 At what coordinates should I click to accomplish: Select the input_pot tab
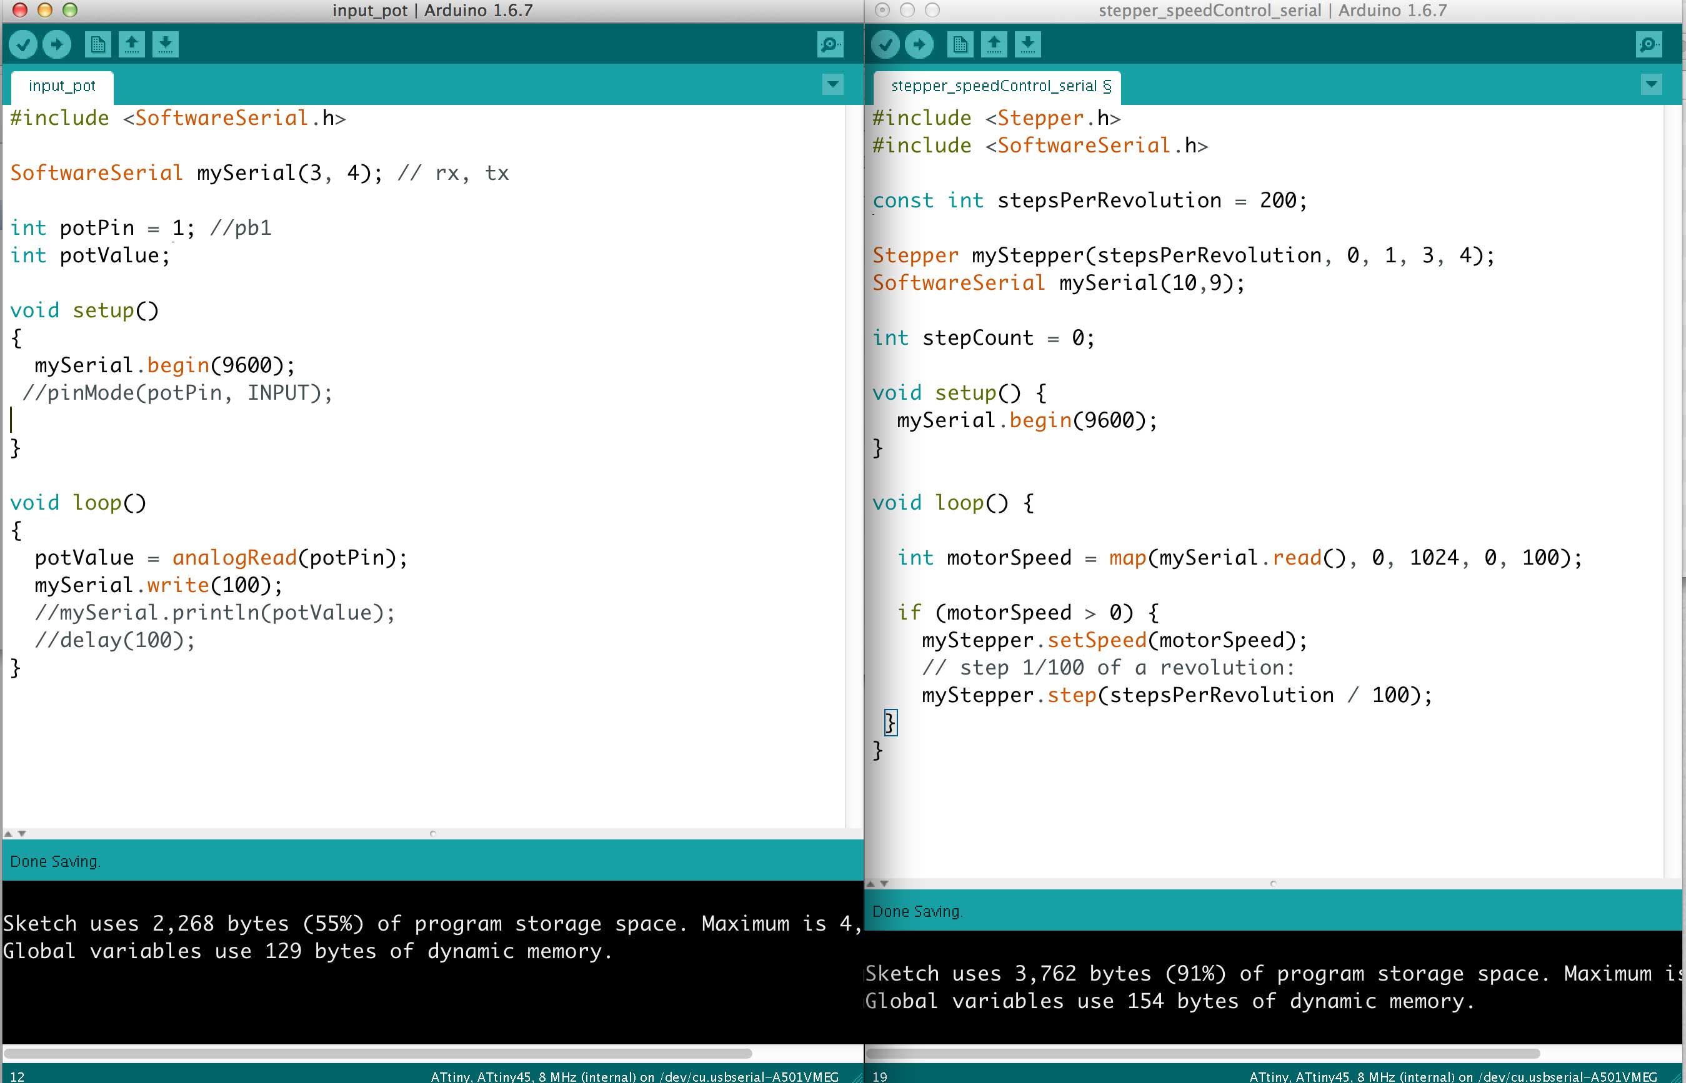point(62,86)
